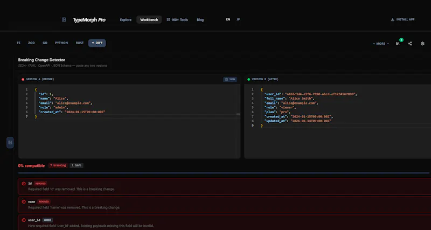This screenshot has width=431, height=230.
Task: Click the floating side panel handle icon
Action: [x=10, y=142]
